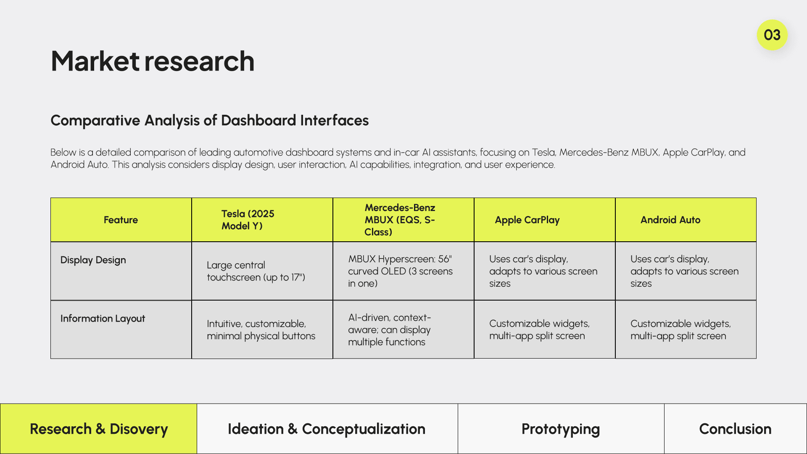Viewport: 807px width, 454px height.
Task: Click the Research & Disovery tab
Action: tap(98, 429)
